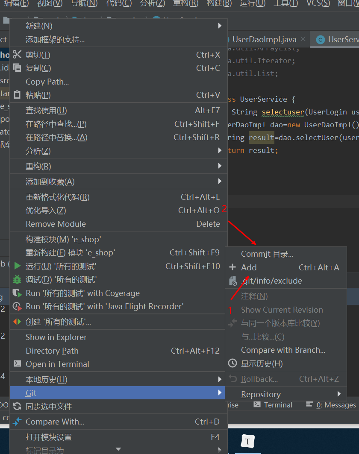Screen dimensions: 359x454
Task: Click the plus icon next to Add
Action: tap(232, 267)
